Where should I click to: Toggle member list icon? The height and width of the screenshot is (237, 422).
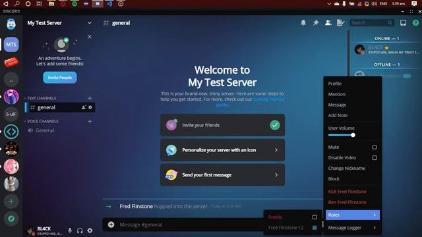tap(328, 23)
